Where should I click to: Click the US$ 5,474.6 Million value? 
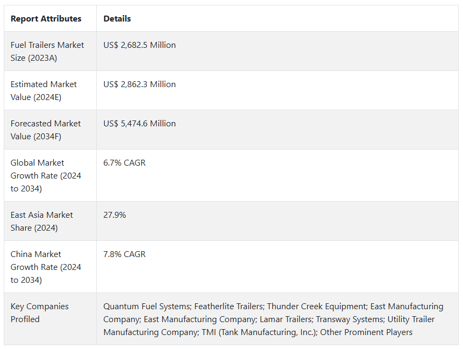point(140,124)
